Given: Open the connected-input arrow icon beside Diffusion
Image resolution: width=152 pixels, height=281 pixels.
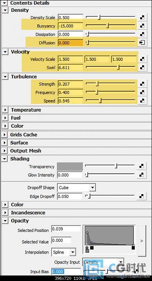Looking at the screenshot, I should tap(142, 43).
